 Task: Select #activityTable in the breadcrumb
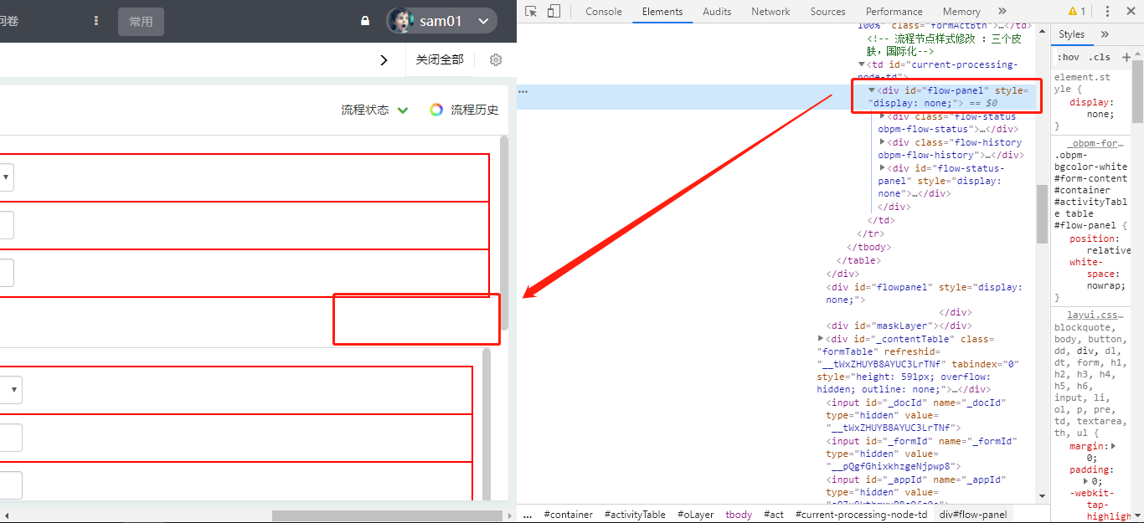pyautogui.click(x=635, y=515)
